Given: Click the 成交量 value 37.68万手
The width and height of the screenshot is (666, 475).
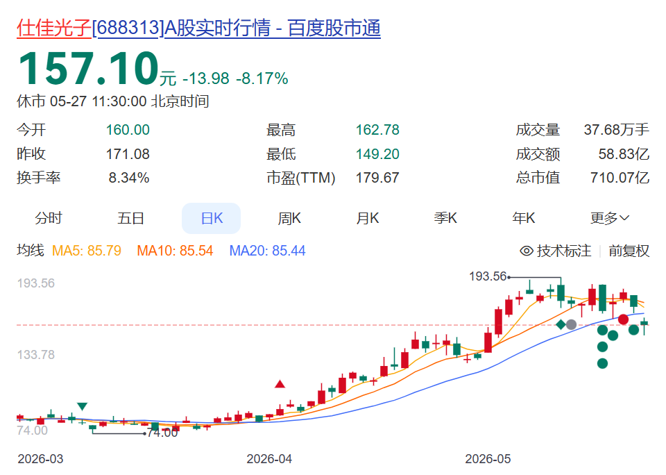Looking at the screenshot, I should (616, 130).
